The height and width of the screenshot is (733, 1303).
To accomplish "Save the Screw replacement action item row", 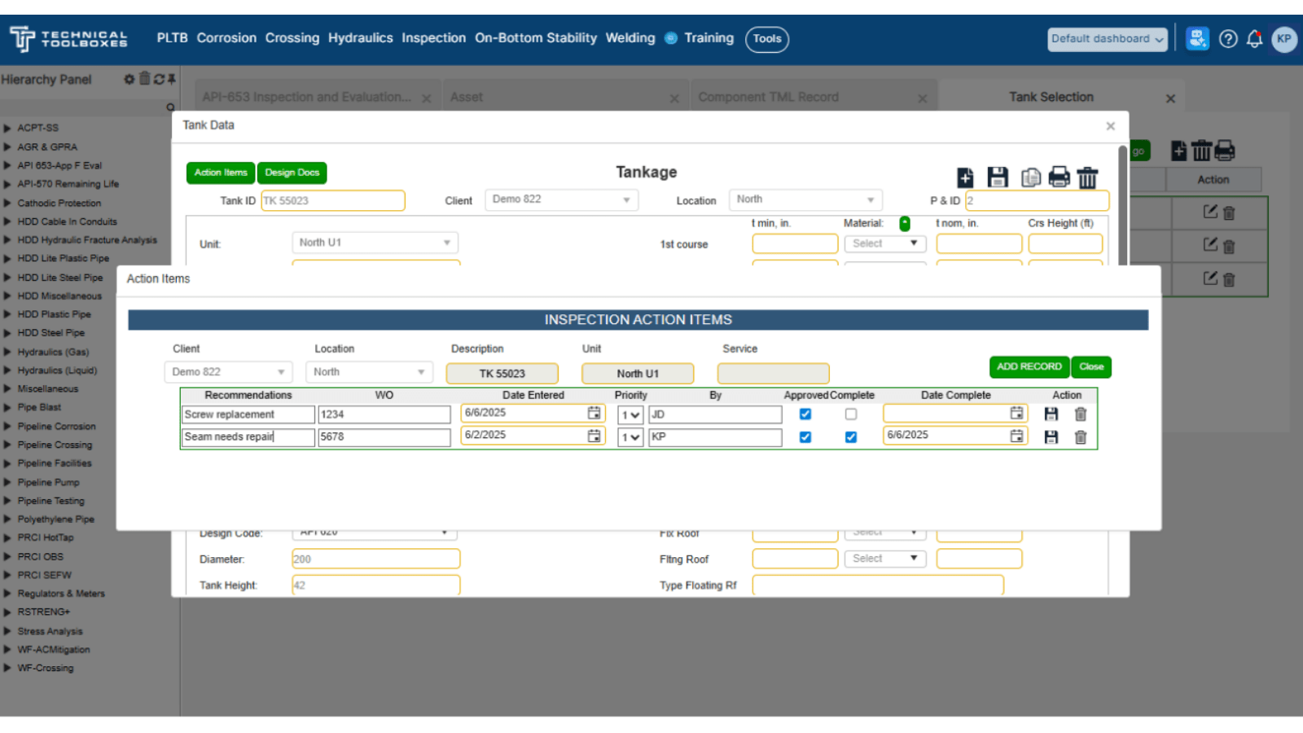I will click(x=1051, y=415).
